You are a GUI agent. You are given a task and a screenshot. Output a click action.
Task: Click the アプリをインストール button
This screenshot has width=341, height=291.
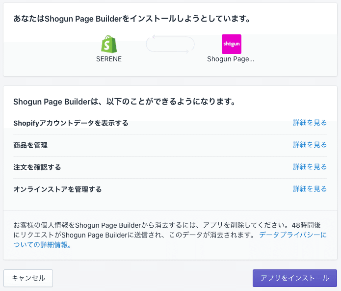coord(295,278)
